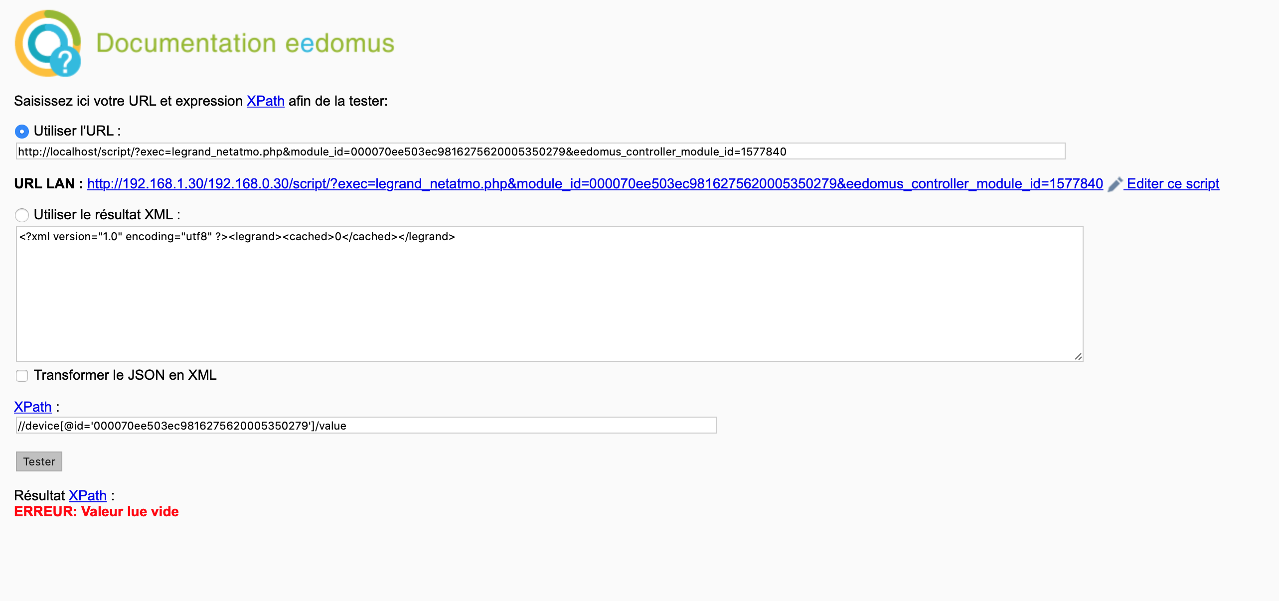
Task: Click the Utiliser l'URL label text
Action: [x=77, y=131]
